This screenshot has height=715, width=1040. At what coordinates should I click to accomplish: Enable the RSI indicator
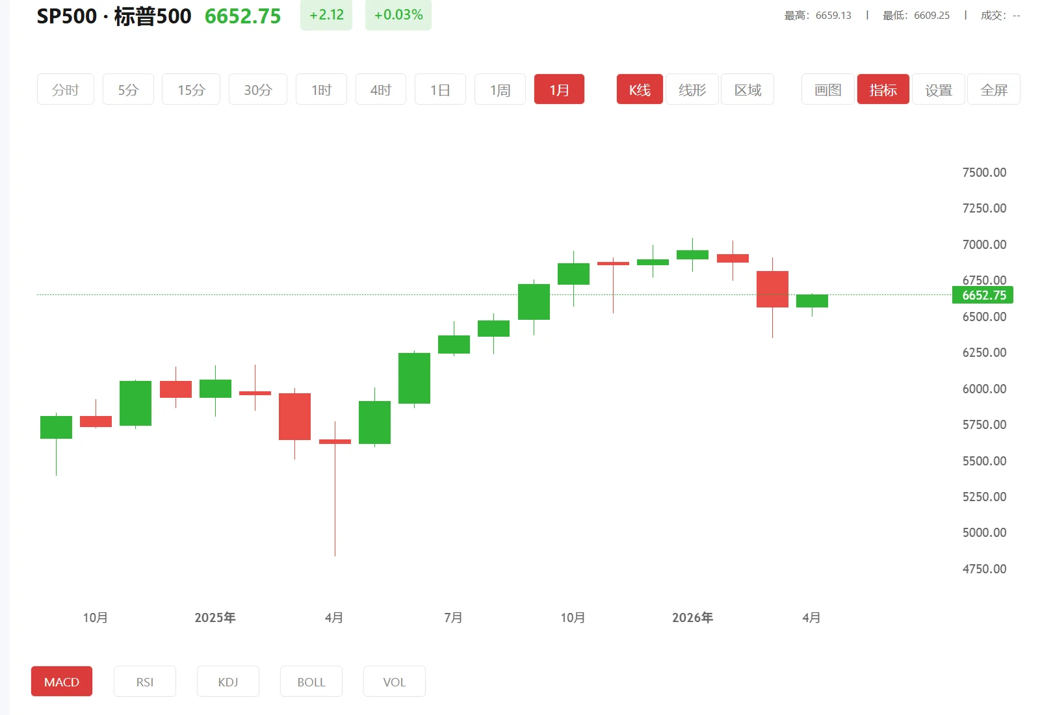coord(144,681)
